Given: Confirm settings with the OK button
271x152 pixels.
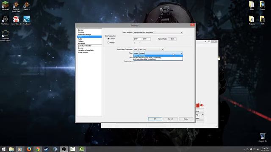Looking at the screenshot, I should pyautogui.click(x=155, y=119).
